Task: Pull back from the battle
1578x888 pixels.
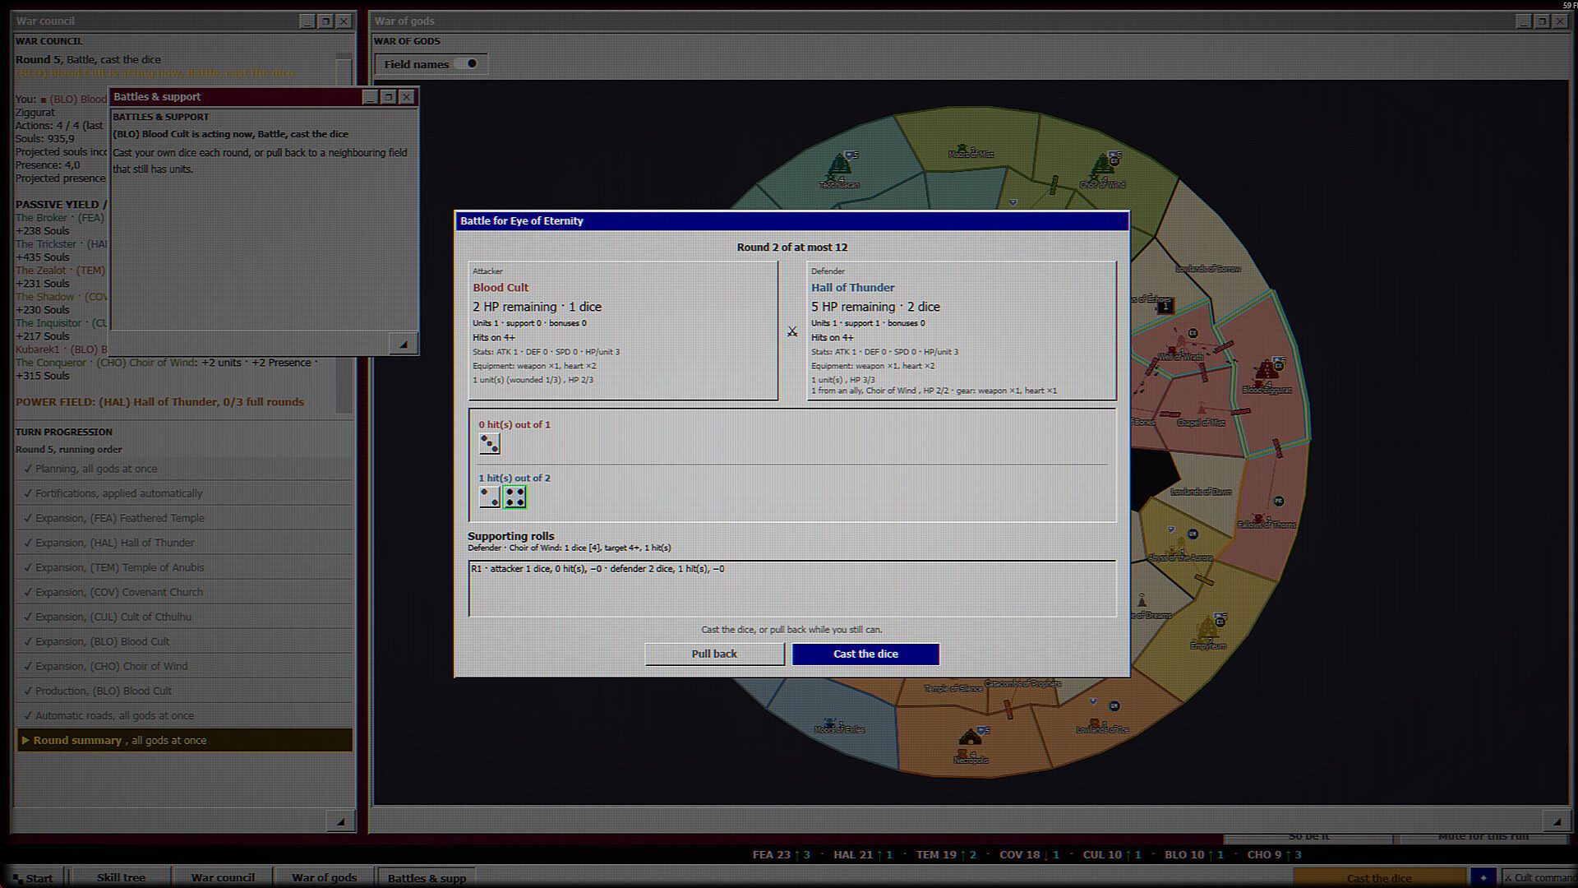Action: coord(714,654)
